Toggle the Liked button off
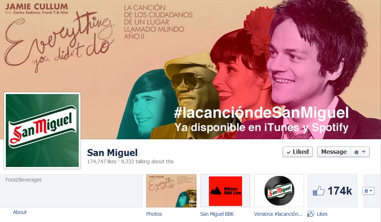Image resolution: width=381 pixels, height=222 pixels. pyautogui.click(x=298, y=152)
